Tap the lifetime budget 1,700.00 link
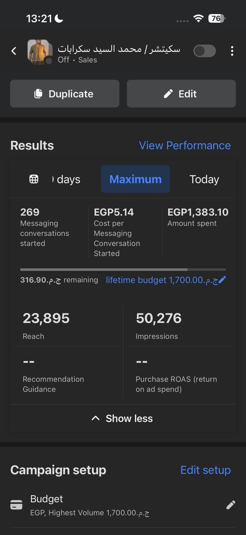 click(x=161, y=280)
